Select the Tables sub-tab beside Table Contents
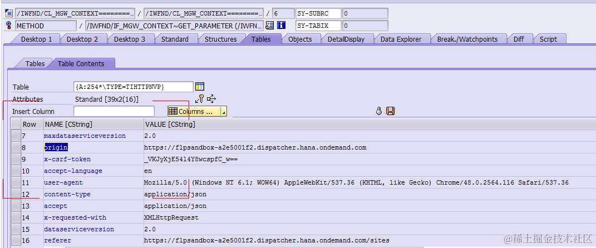 click(35, 64)
